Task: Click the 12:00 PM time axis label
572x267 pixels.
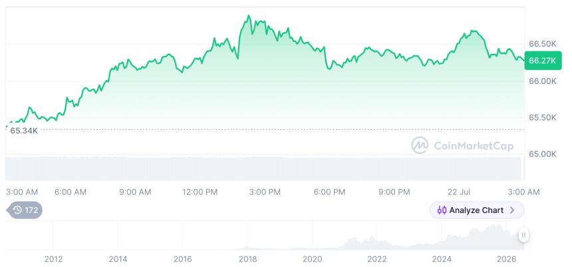Action: tap(200, 192)
